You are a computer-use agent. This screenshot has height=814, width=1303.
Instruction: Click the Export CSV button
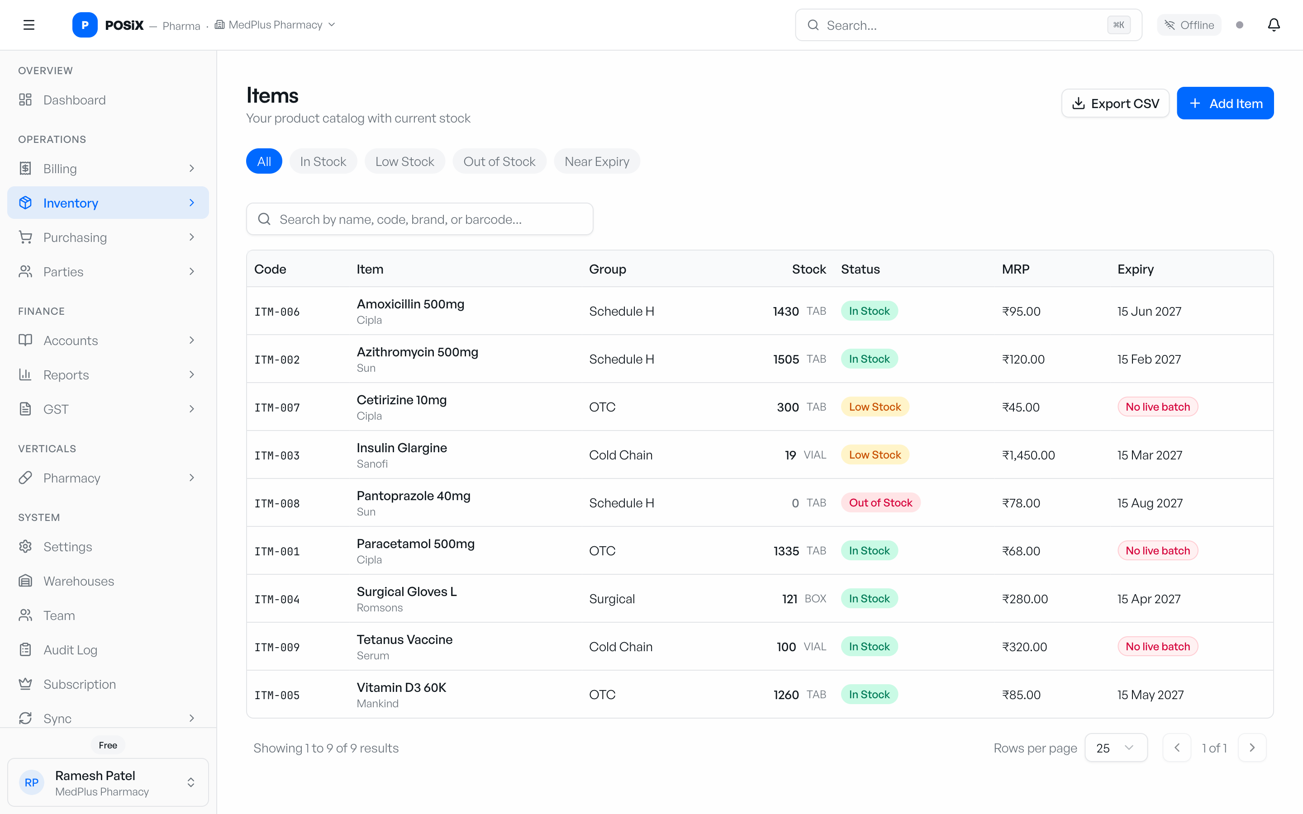tap(1115, 104)
